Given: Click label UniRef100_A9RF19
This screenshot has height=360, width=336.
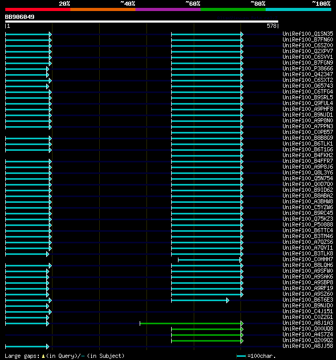Looking at the screenshot, I should tap(308, 288).
